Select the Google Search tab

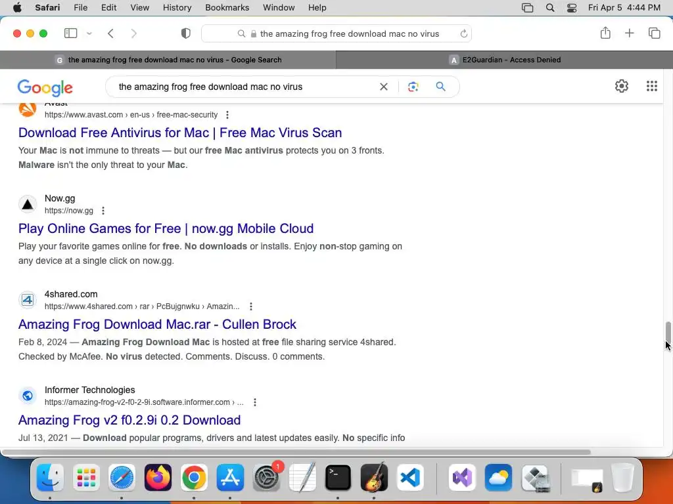168,60
